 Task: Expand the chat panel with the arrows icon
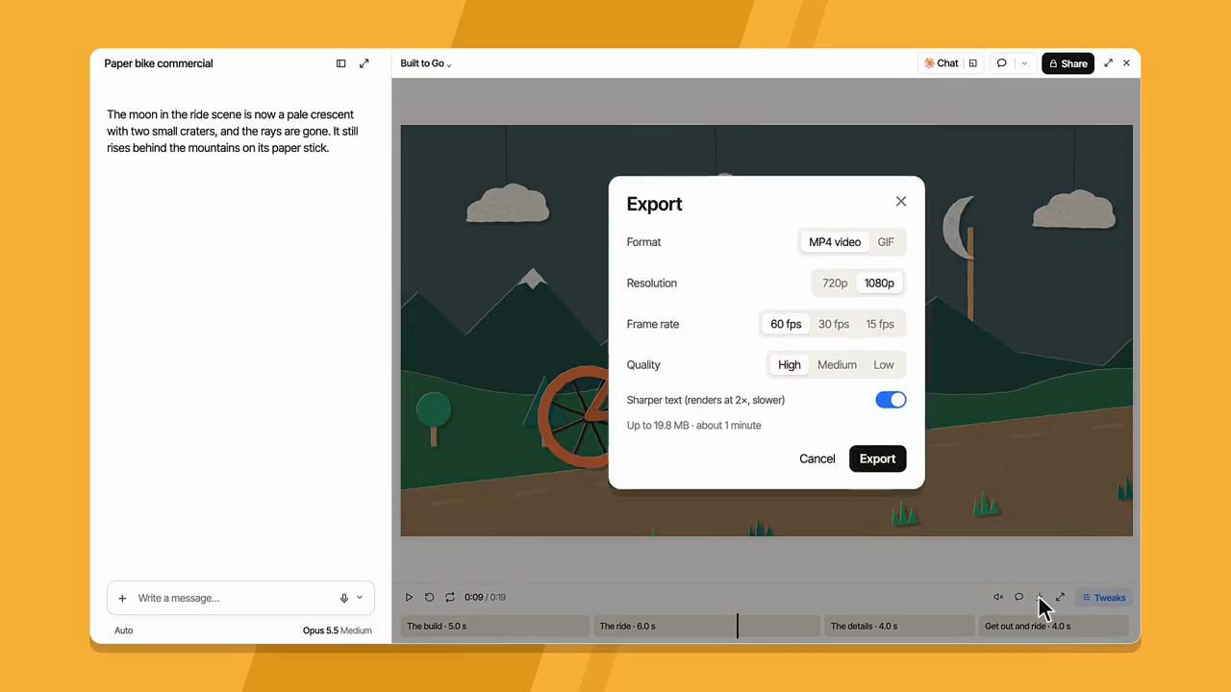pyautogui.click(x=364, y=63)
